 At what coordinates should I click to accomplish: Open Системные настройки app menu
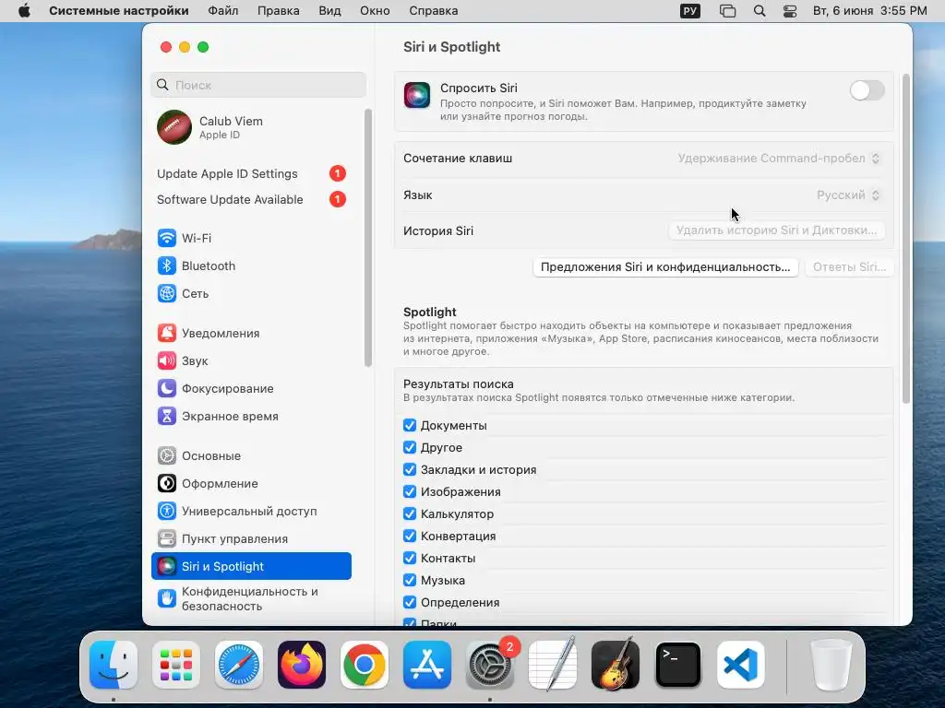coord(119,11)
